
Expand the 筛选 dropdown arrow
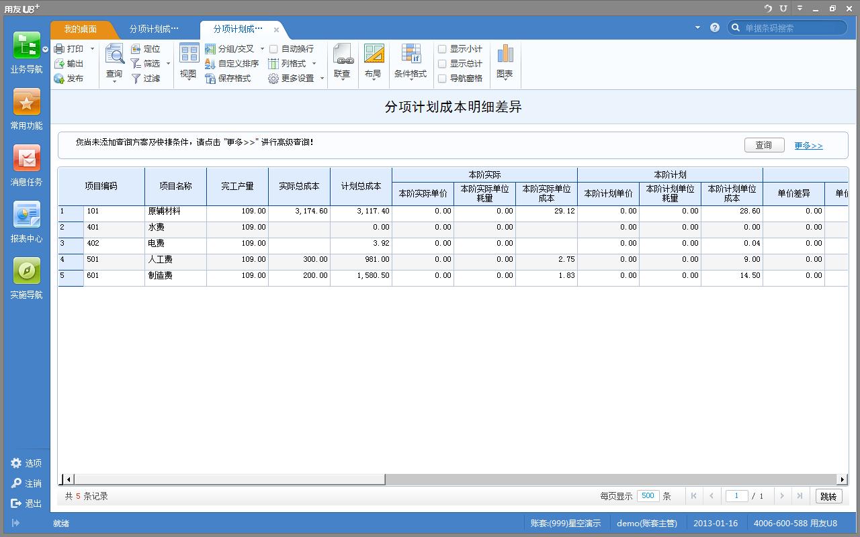point(168,64)
